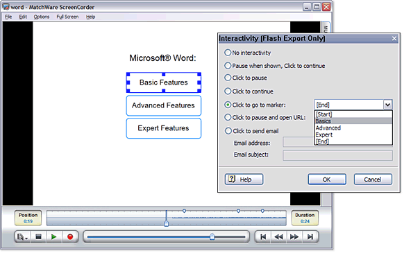Click the Advanced Features button on the canvas
This screenshot has height=253, width=404.
(x=164, y=105)
